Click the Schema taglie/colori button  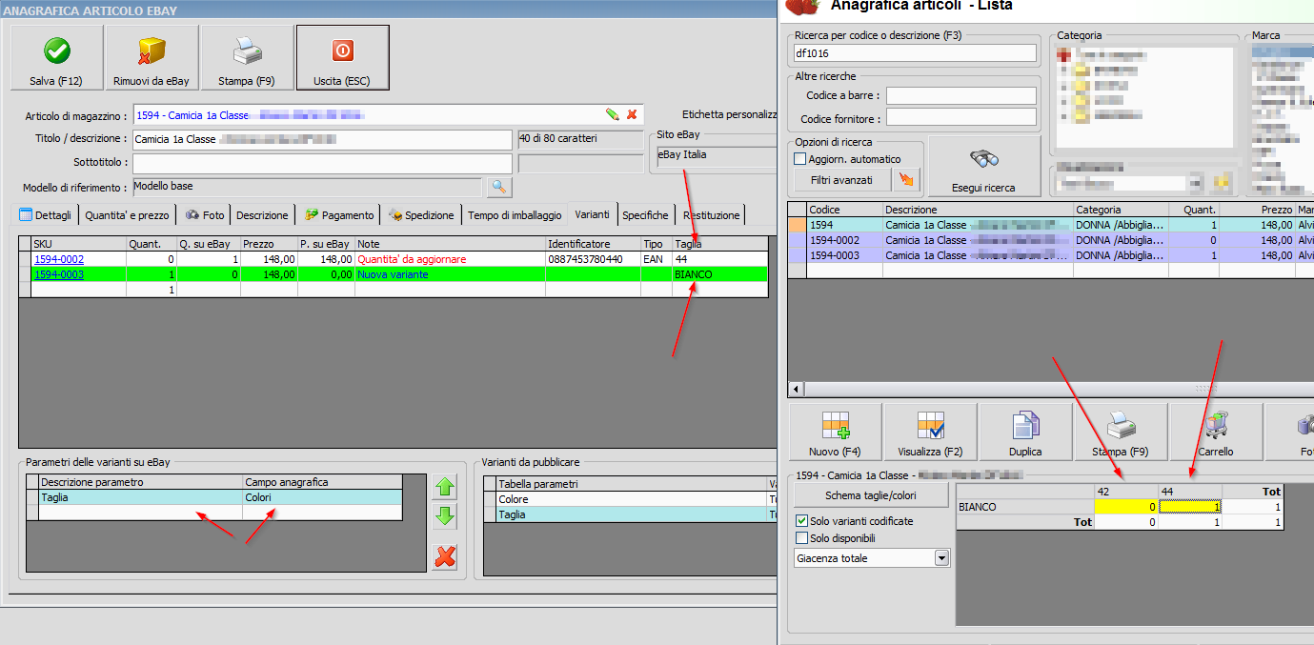pos(871,495)
